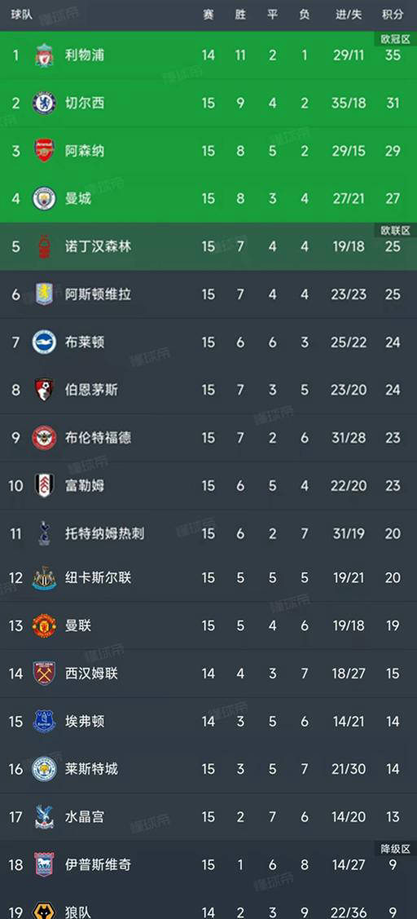Click the Wolves wolf-head crest
The width and height of the screenshot is (417, 919).
pos(44,912)
